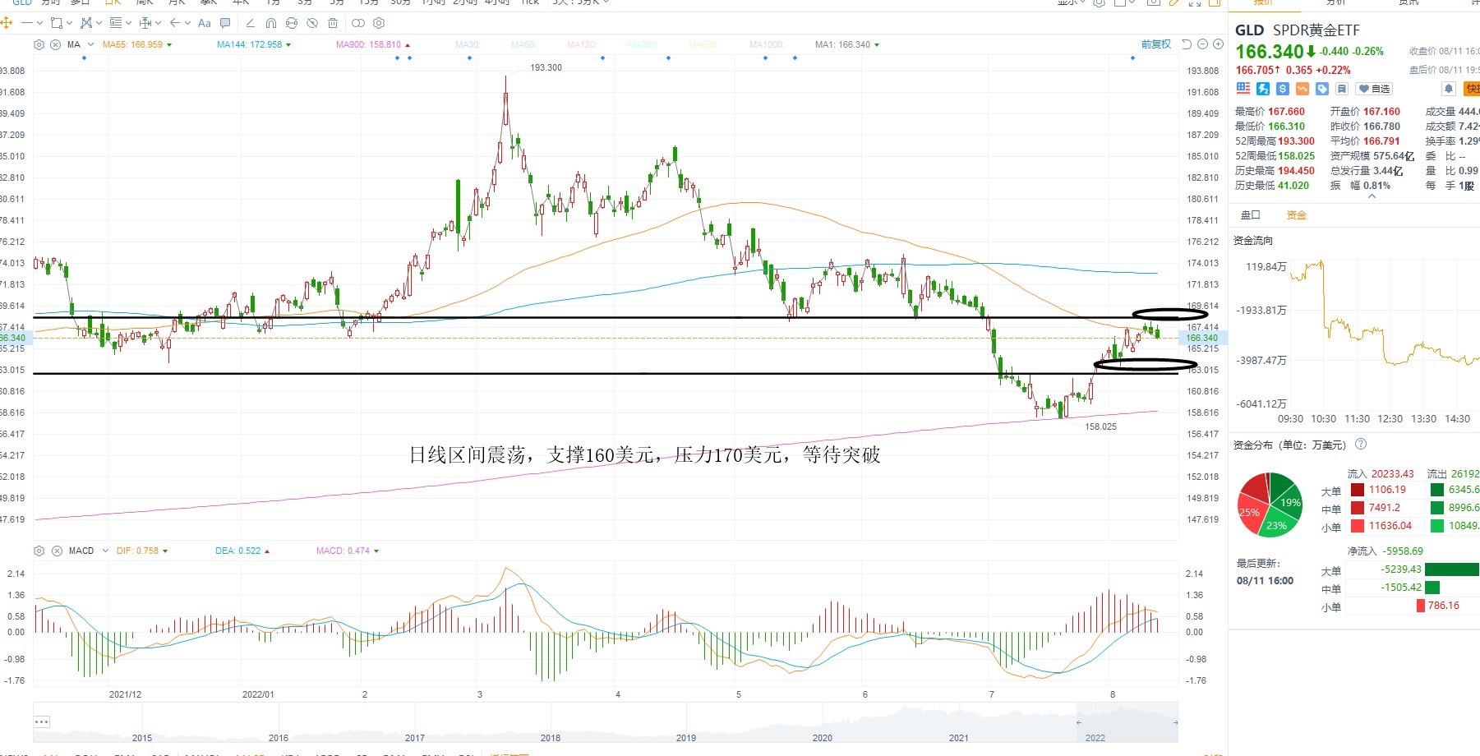Image resolution: width=1480 pixels, height=756 pixels.
Task: Select the price range measuring tool
Action: click(145, 23)
